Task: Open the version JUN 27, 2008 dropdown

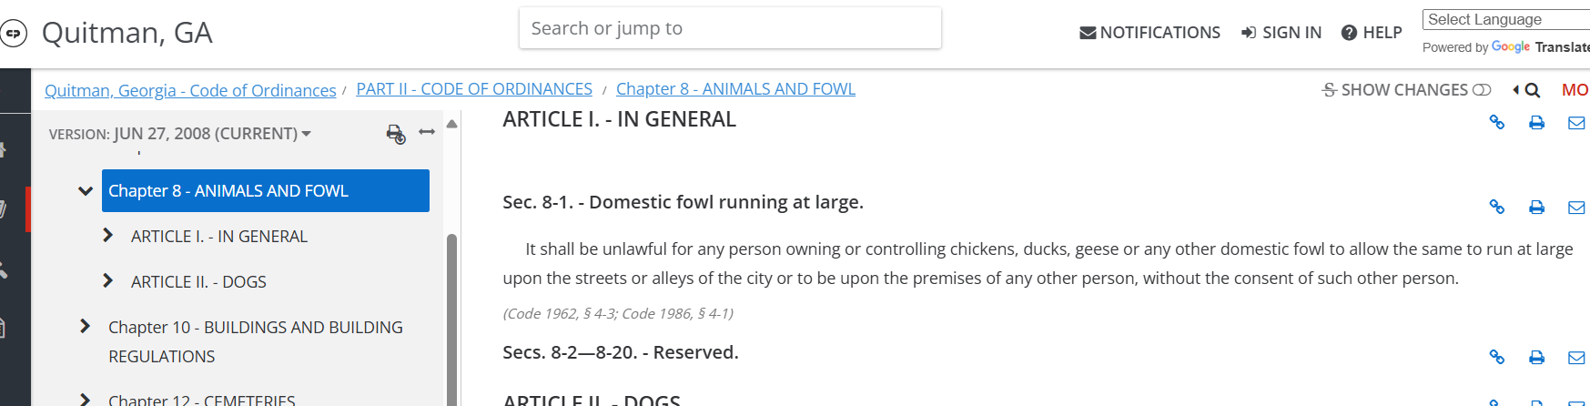Action: coord(180,134)
